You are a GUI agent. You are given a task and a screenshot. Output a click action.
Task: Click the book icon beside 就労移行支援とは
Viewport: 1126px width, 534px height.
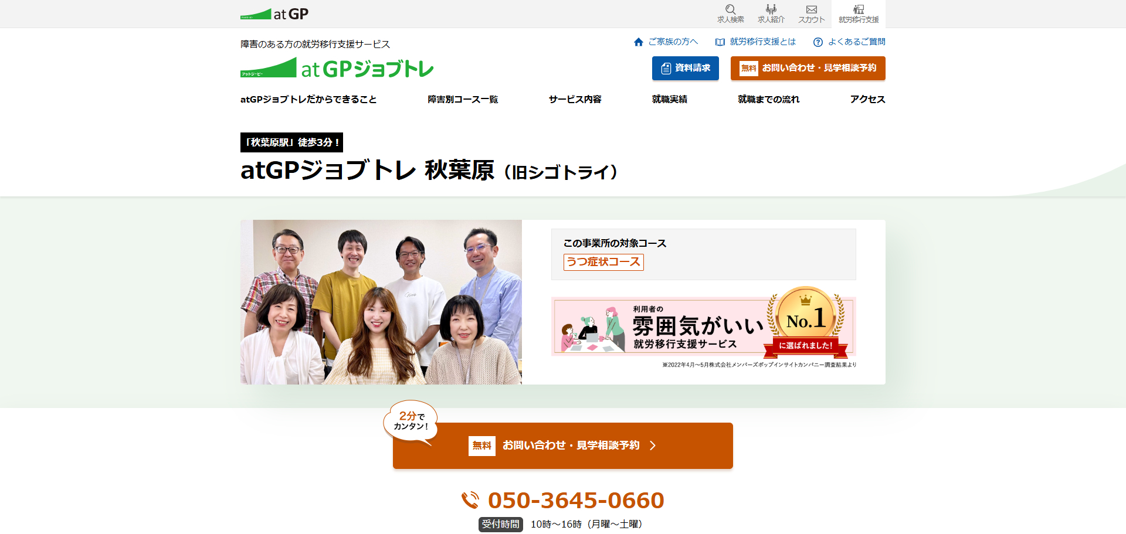click(720, 42)
